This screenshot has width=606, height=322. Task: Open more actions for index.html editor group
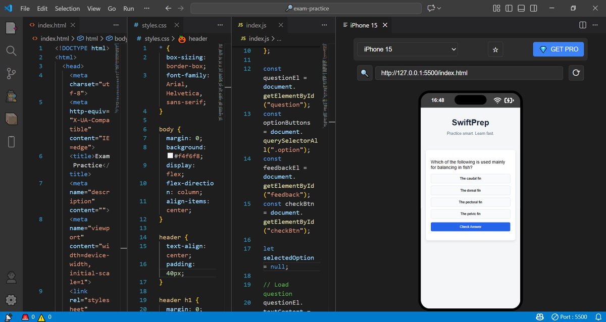coord(116,25)
